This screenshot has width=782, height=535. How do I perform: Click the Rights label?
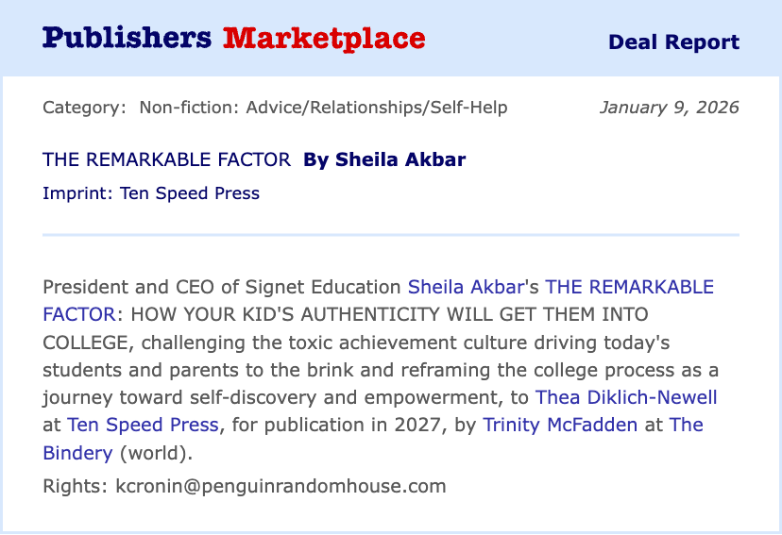click(76, 486)
